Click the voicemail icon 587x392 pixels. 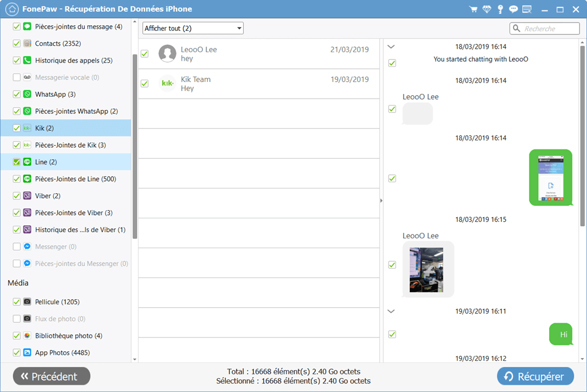[27, 77]
